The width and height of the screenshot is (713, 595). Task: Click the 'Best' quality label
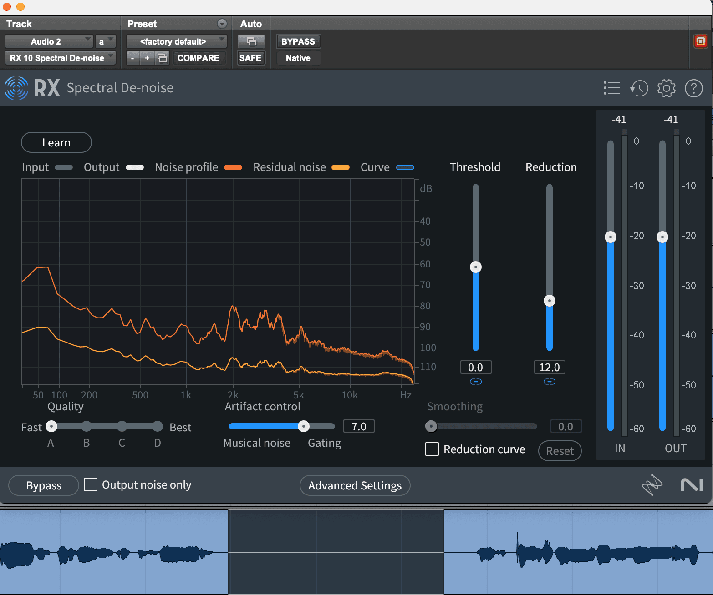(x=180, y=427)
